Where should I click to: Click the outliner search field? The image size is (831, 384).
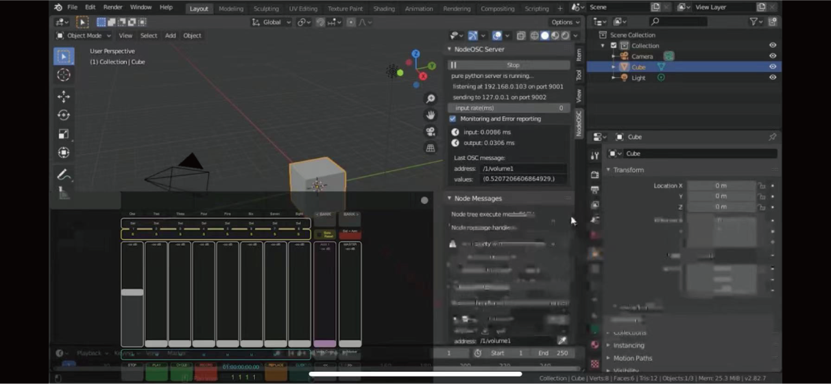pos(677,22)
